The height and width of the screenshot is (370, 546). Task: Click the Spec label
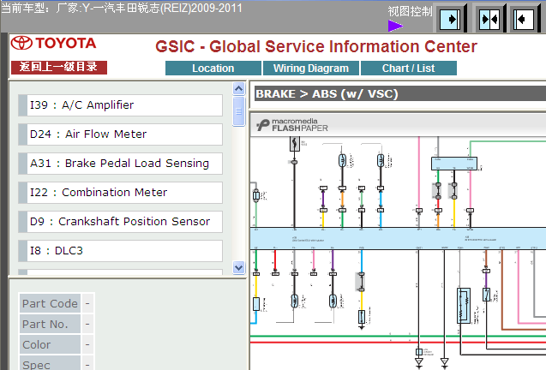(x=50, y=363)
